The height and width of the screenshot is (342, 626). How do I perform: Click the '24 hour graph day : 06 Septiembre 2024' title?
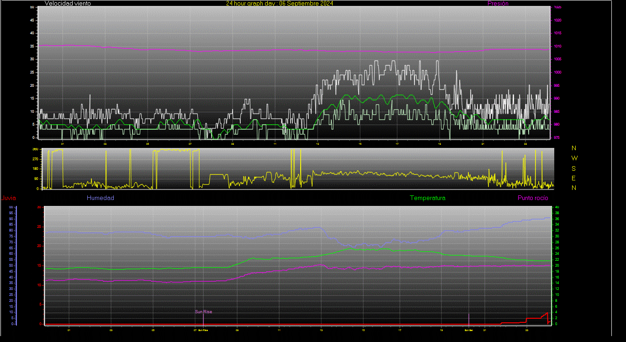pyautogui.click(x=280, y=3)
